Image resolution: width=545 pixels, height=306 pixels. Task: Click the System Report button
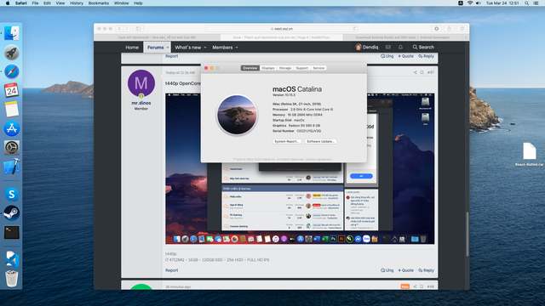click(287, 142)
